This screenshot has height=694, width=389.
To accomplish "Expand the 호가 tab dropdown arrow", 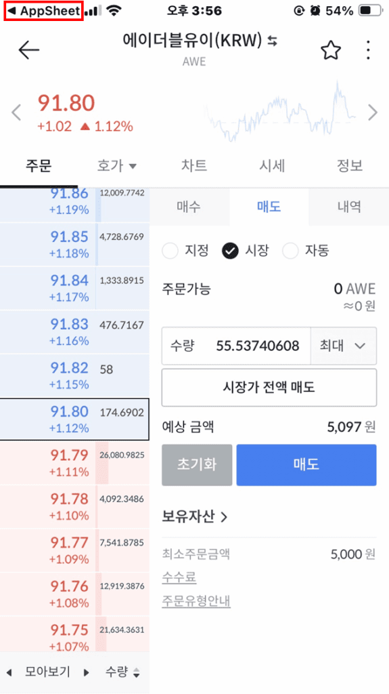I will (x=133, y=167).
